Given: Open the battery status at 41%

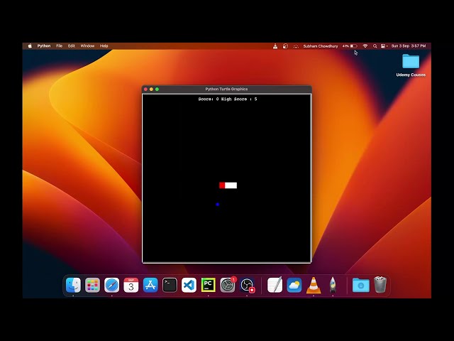Looking at the screenshot, I should click(350, 46).
